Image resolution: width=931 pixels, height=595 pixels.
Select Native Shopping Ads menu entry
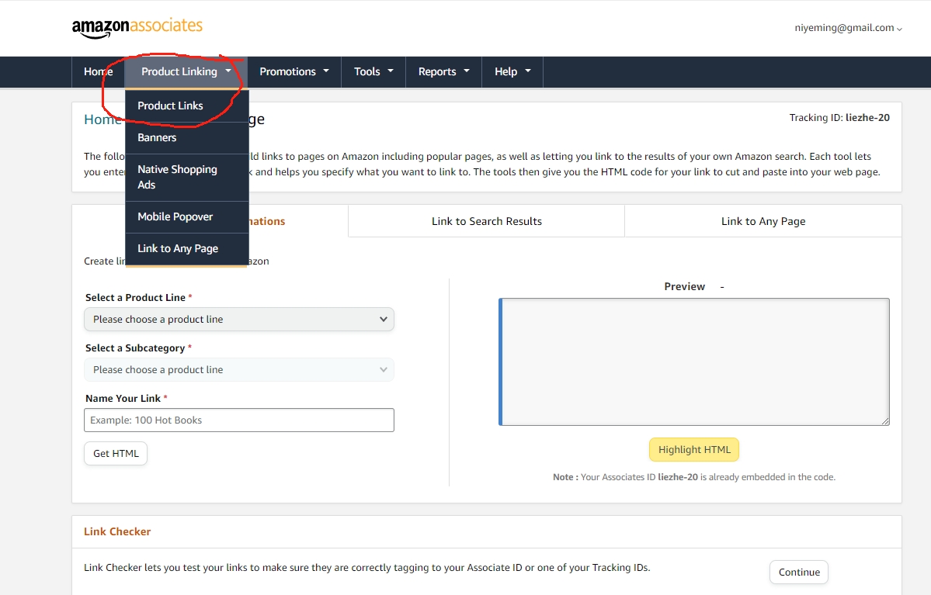(186, 178)
